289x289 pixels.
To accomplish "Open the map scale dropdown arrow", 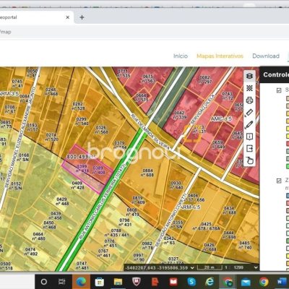I will (256, 267).
